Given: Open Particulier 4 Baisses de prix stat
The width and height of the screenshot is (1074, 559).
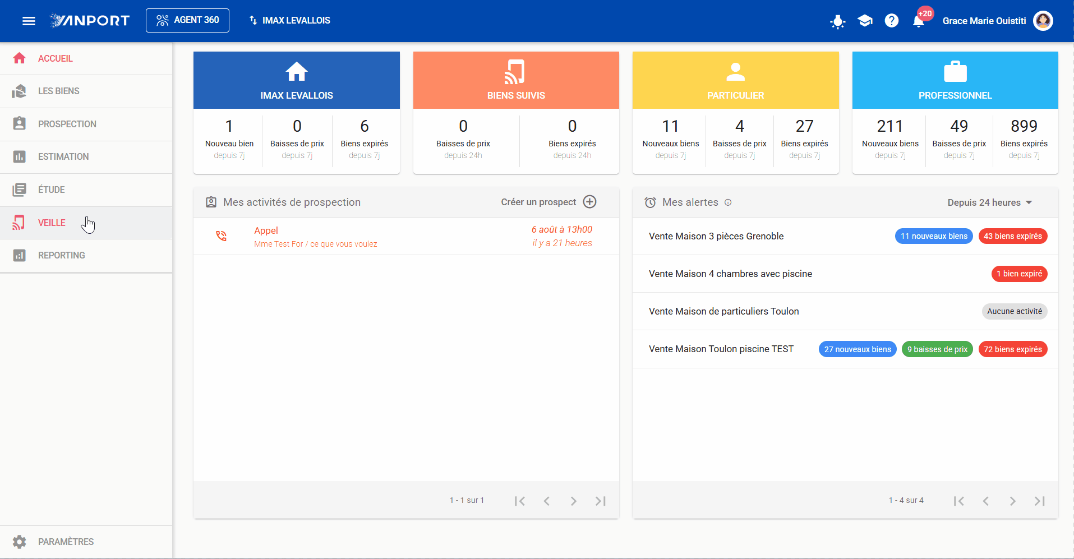Looking at the screenshot, I should [x=740, y=139].
